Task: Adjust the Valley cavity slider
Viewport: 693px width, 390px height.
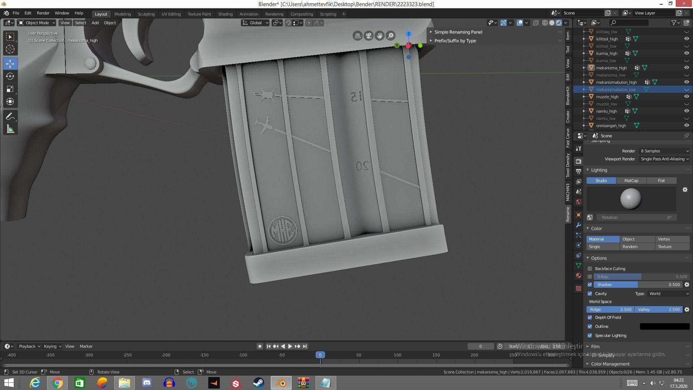Action: point(658,309)
